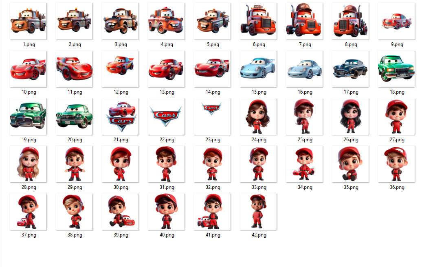Viewport: 422px width, 267px height.
Task: Select the 33.png boy thumbnail
Action: coord(258,164)
